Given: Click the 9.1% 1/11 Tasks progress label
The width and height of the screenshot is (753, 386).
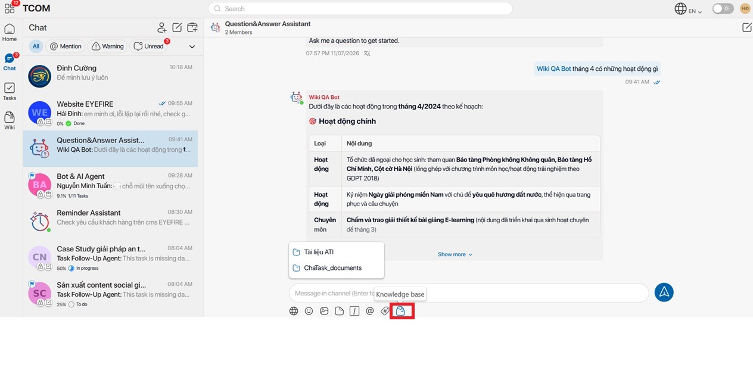Looking at the screenshot, I should tap(72, 196).
